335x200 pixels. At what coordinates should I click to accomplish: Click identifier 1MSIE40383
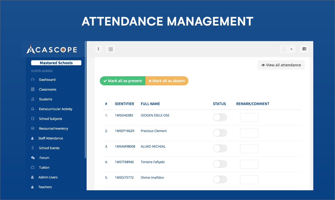click(x=124, y=115)
